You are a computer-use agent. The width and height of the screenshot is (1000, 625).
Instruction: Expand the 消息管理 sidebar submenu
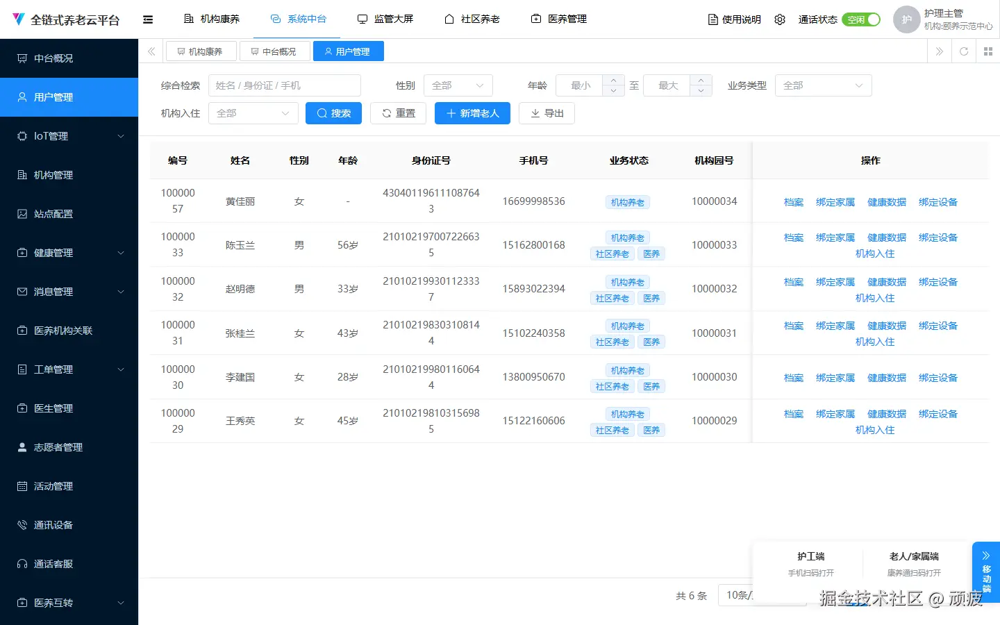coord(69,292)
